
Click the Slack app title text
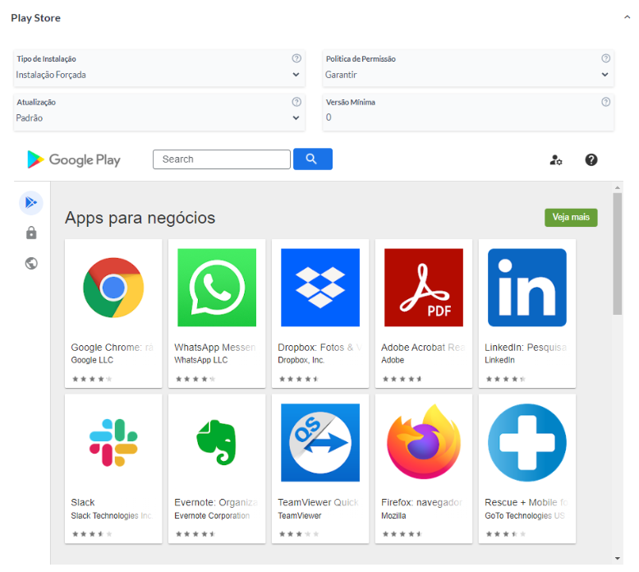[83, 502]
